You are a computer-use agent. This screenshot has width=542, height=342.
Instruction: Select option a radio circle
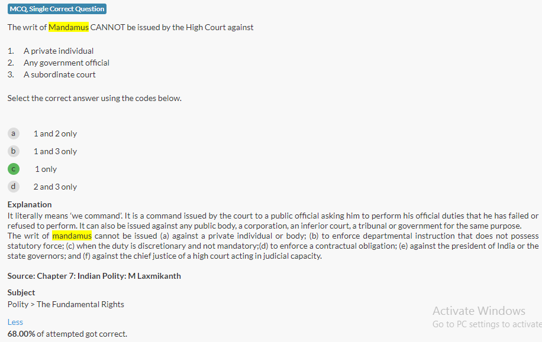[x=13, y=133]
